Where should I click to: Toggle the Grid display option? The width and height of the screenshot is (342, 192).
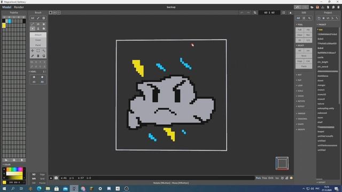pos(42,179)
